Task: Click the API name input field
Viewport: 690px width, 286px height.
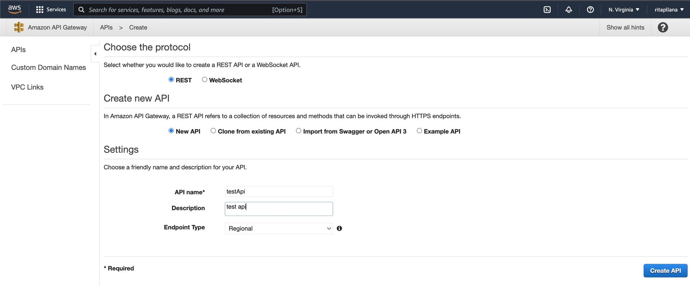Action: [x=279, y=192]
